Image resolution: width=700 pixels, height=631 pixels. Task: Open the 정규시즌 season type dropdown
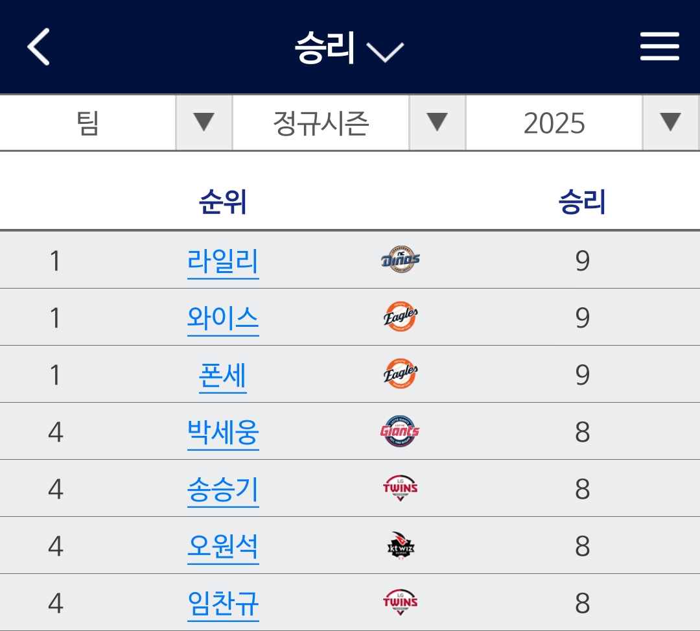click(x=437, y=123)
